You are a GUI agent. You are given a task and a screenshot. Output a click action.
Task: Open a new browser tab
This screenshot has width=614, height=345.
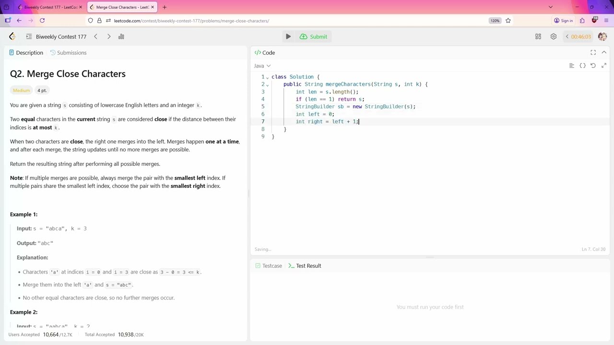165,7
